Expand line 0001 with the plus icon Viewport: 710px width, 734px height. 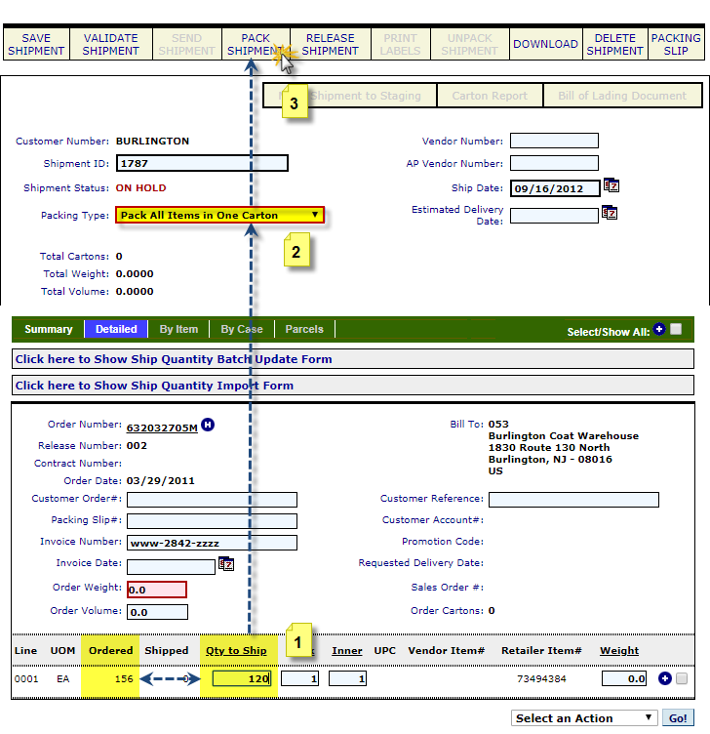tap(664, 677)
